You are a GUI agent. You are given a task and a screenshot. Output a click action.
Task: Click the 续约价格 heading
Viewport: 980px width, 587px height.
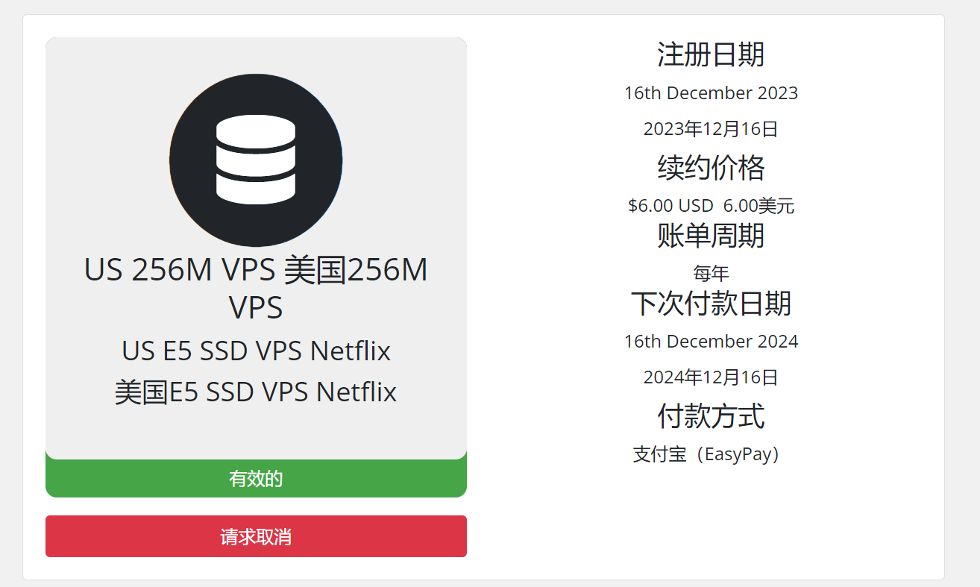pos(711,168)
